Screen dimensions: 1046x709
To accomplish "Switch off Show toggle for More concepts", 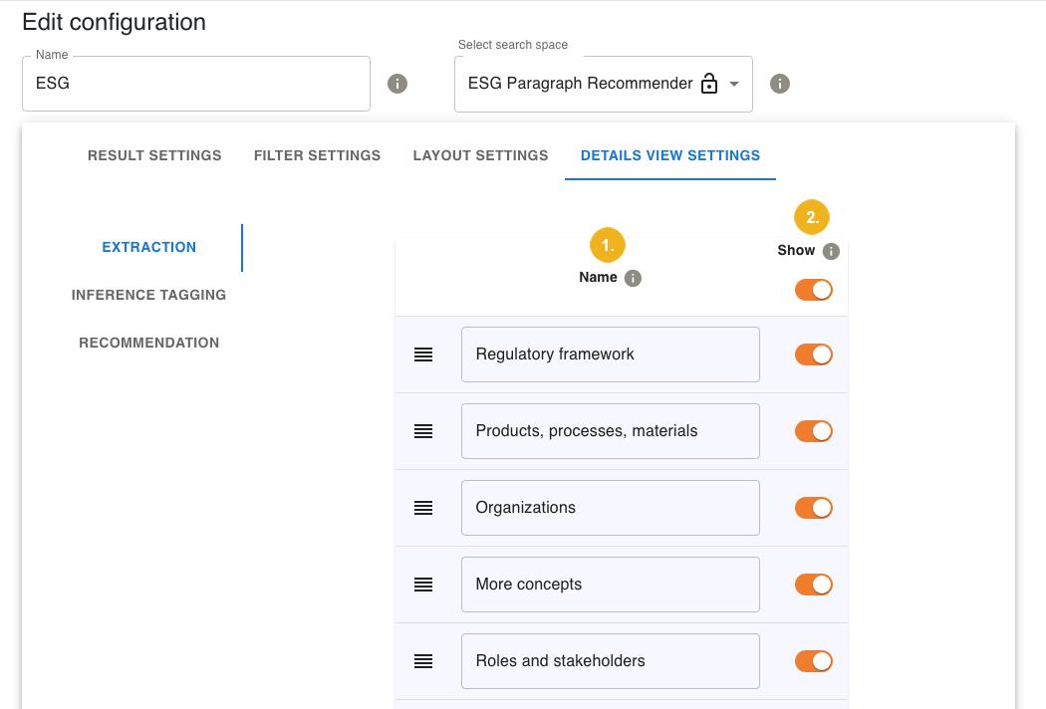I will tap(813, 585).
